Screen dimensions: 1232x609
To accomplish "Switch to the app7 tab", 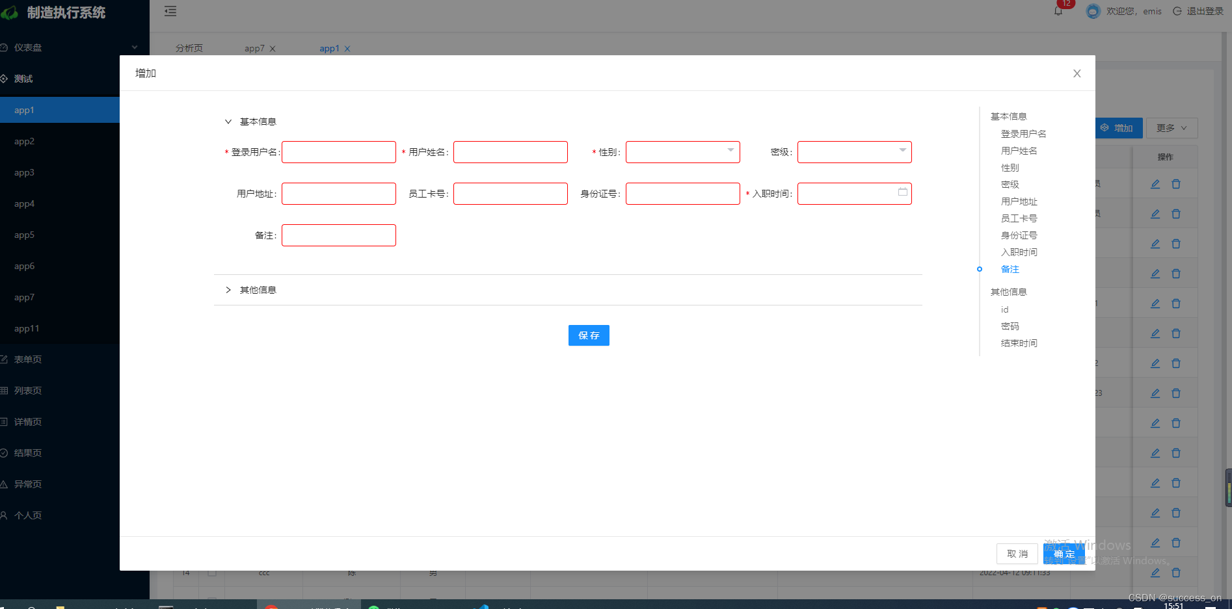I will (254, 47).
